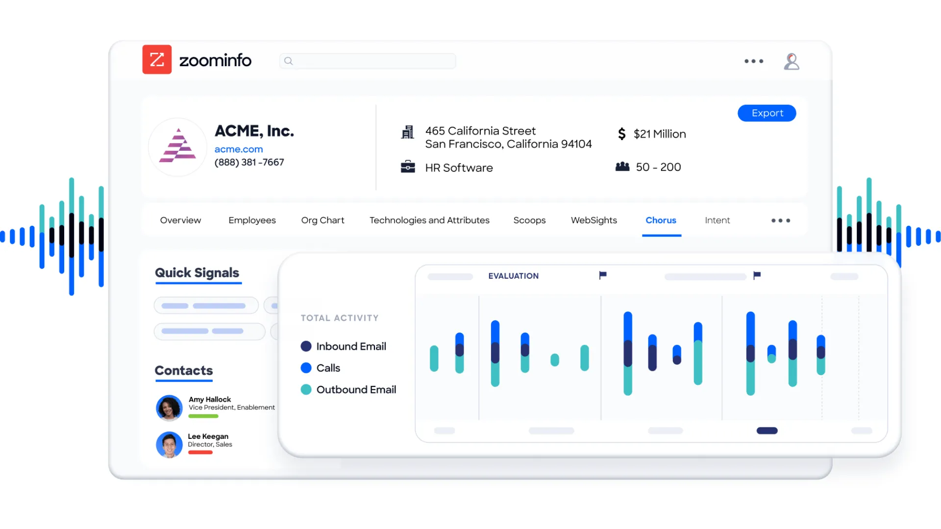Click the TOTAL ACTIVITY label

coord(340,318)
